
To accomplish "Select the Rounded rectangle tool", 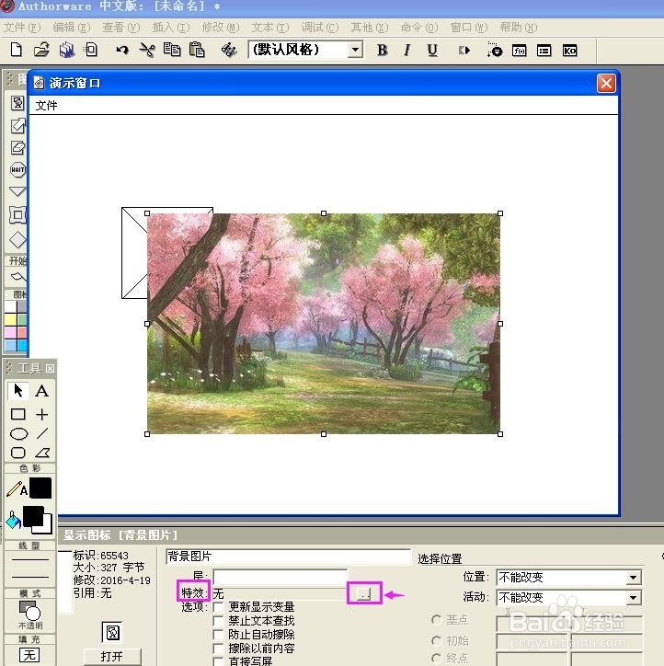I will point(17,453).
